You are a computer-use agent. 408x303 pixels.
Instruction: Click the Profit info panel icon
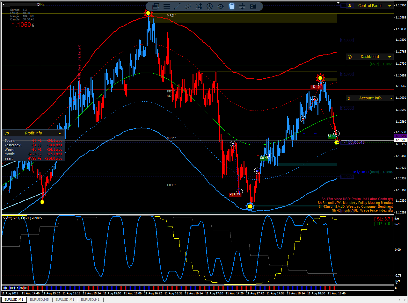point(7,133)
